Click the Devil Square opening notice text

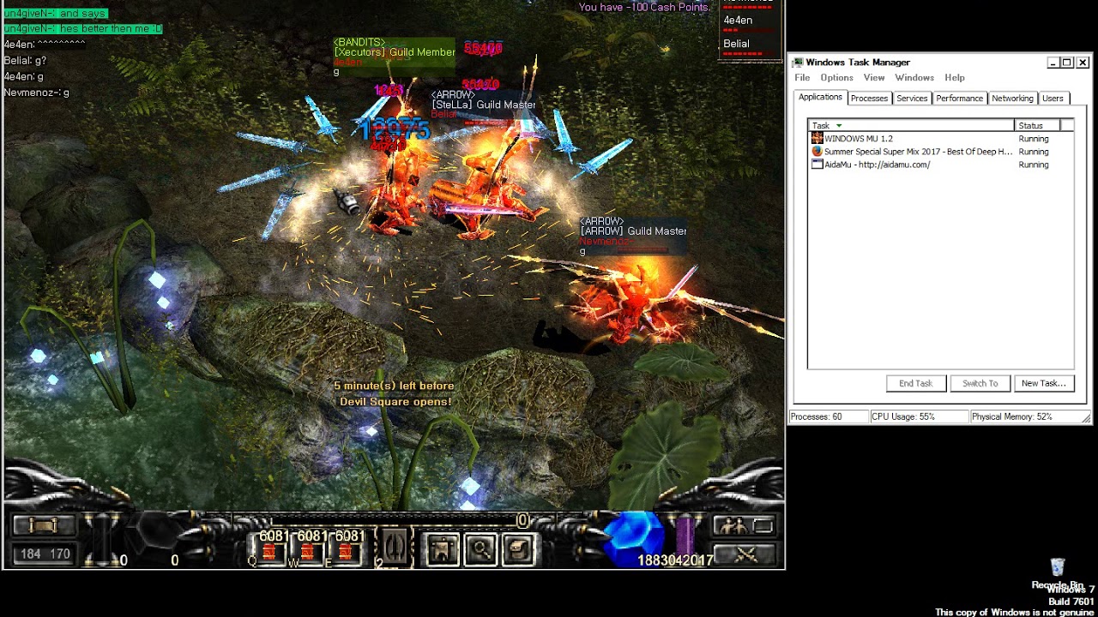point(395,394)
